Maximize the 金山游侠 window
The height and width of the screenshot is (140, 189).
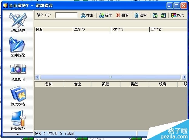click(177, 5)
